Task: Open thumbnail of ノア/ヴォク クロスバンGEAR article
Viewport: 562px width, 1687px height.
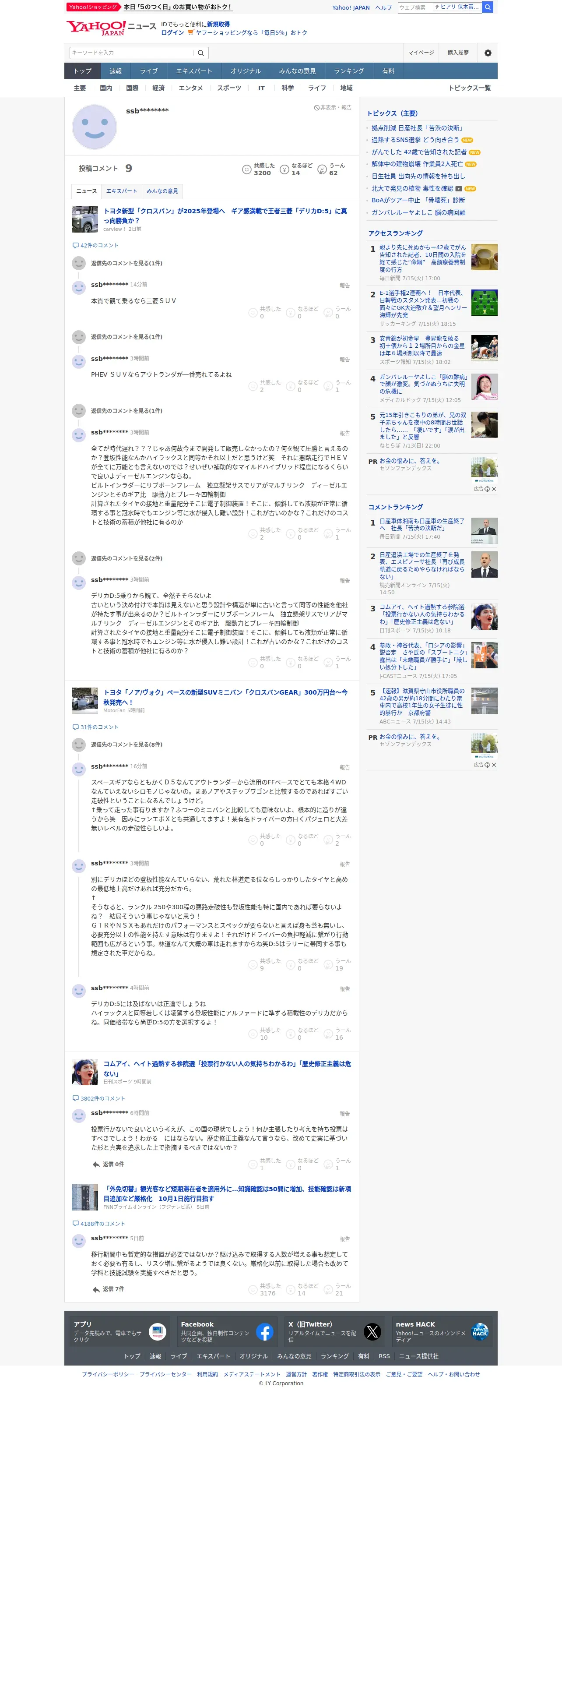Action: pos(84,701)
